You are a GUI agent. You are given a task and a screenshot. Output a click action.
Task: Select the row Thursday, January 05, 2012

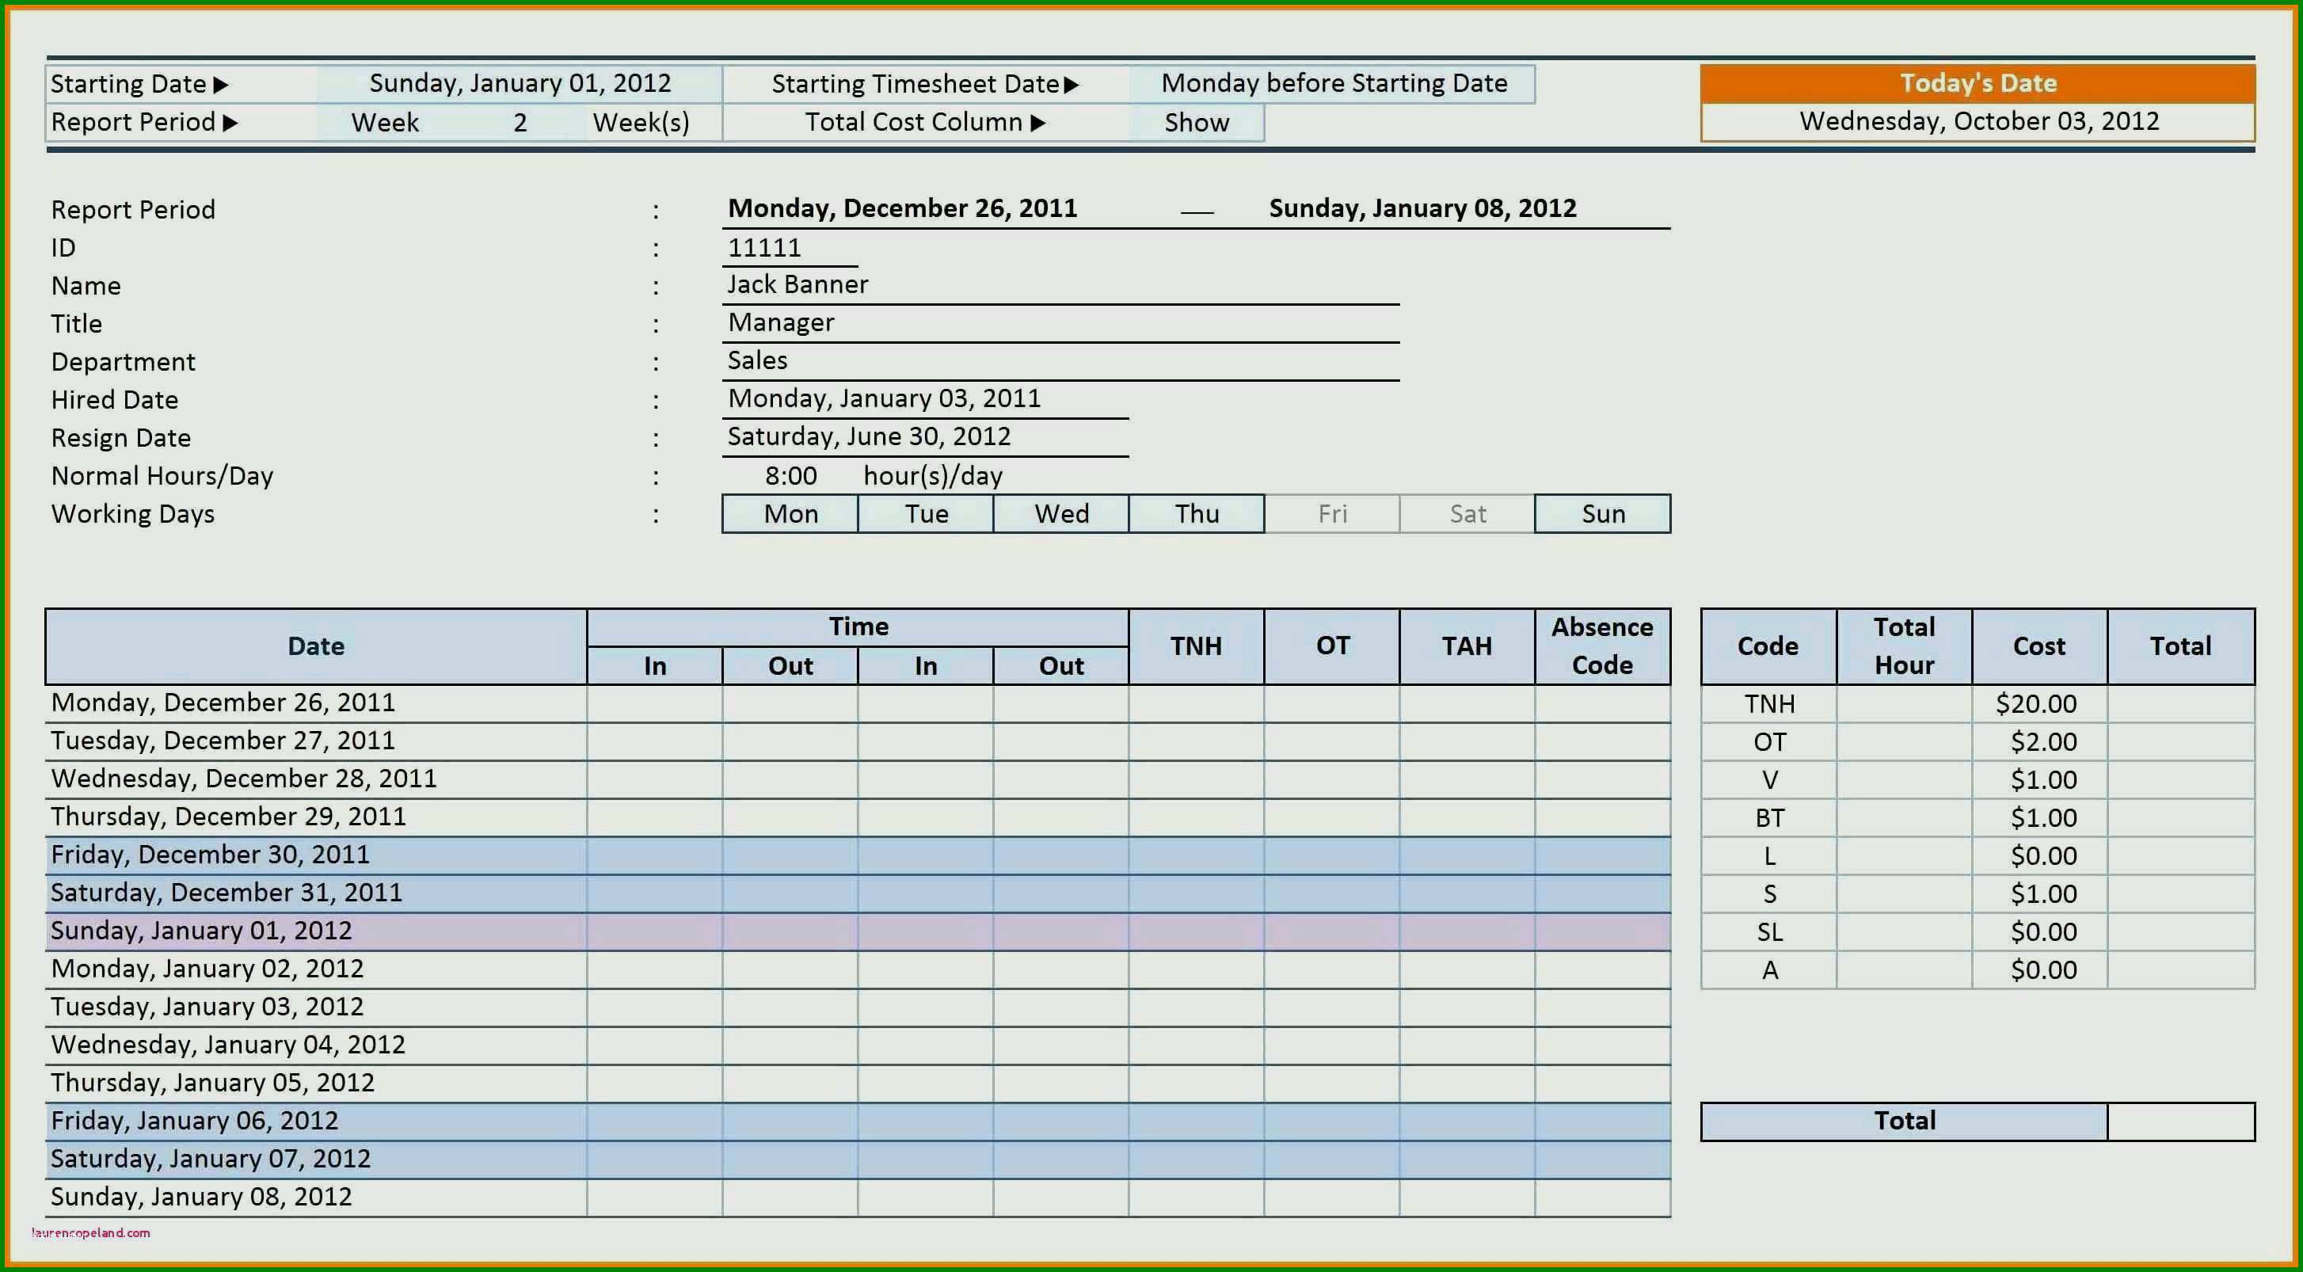click(x=858, y=1083)
